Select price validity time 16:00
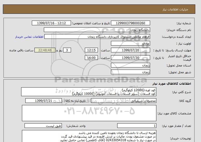Screen dimensions: 201x142 coord(91,58)
